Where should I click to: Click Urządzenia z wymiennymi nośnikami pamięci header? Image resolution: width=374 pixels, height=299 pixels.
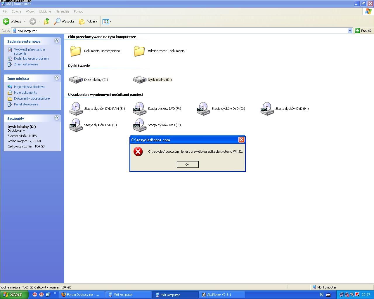(x=105, y=95)
